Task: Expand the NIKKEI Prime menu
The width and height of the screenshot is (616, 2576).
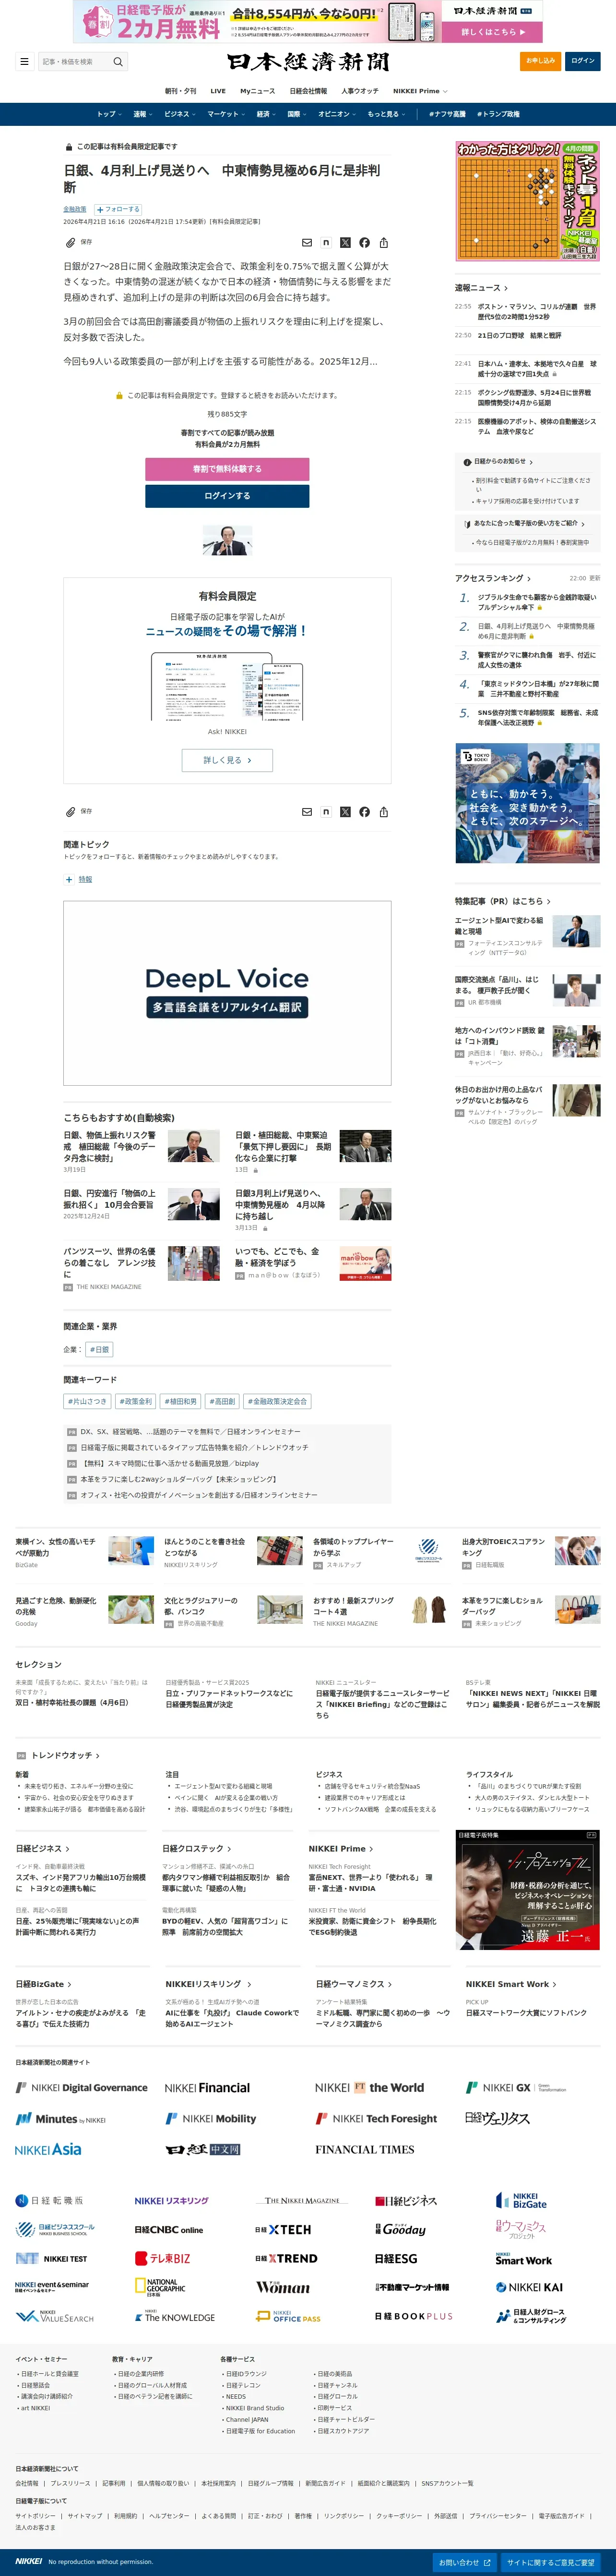Action: tap(420, 91)
